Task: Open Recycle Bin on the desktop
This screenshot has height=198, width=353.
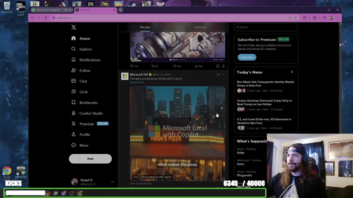Action: [x=7, y=8]
